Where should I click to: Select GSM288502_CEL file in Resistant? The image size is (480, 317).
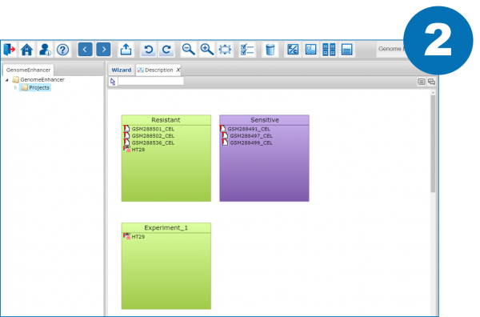pos(150,136)
